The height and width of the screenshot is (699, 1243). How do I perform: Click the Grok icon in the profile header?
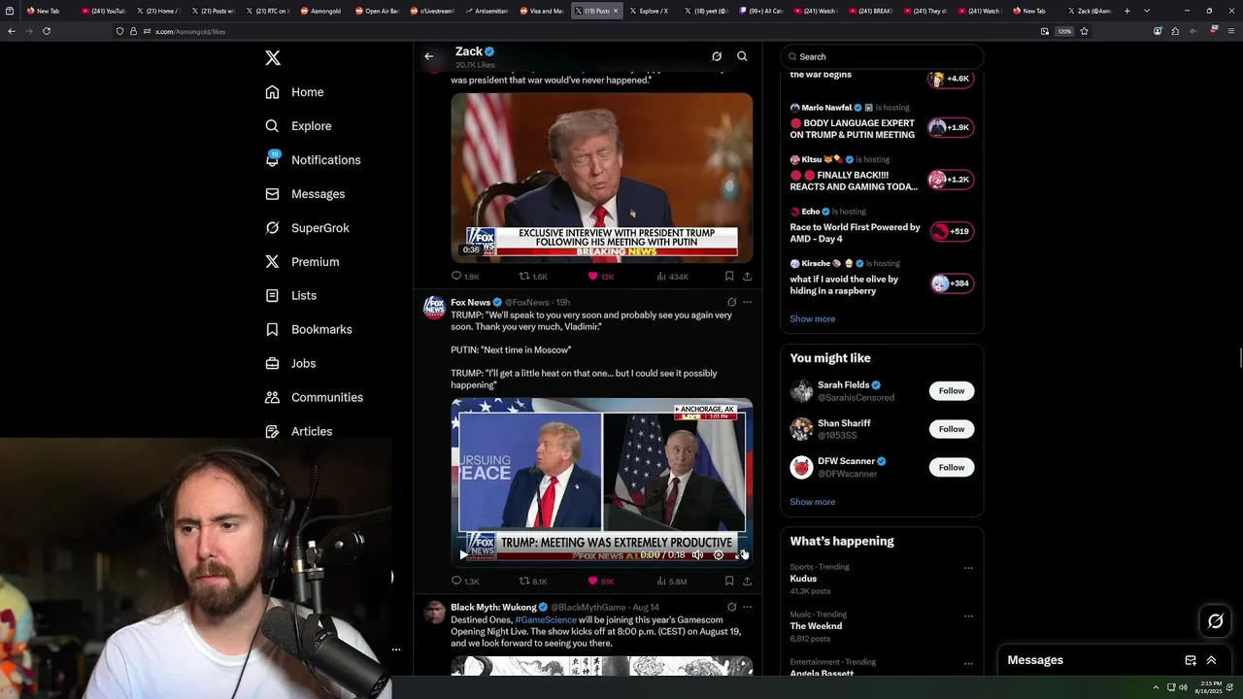[x=717, y=56]
